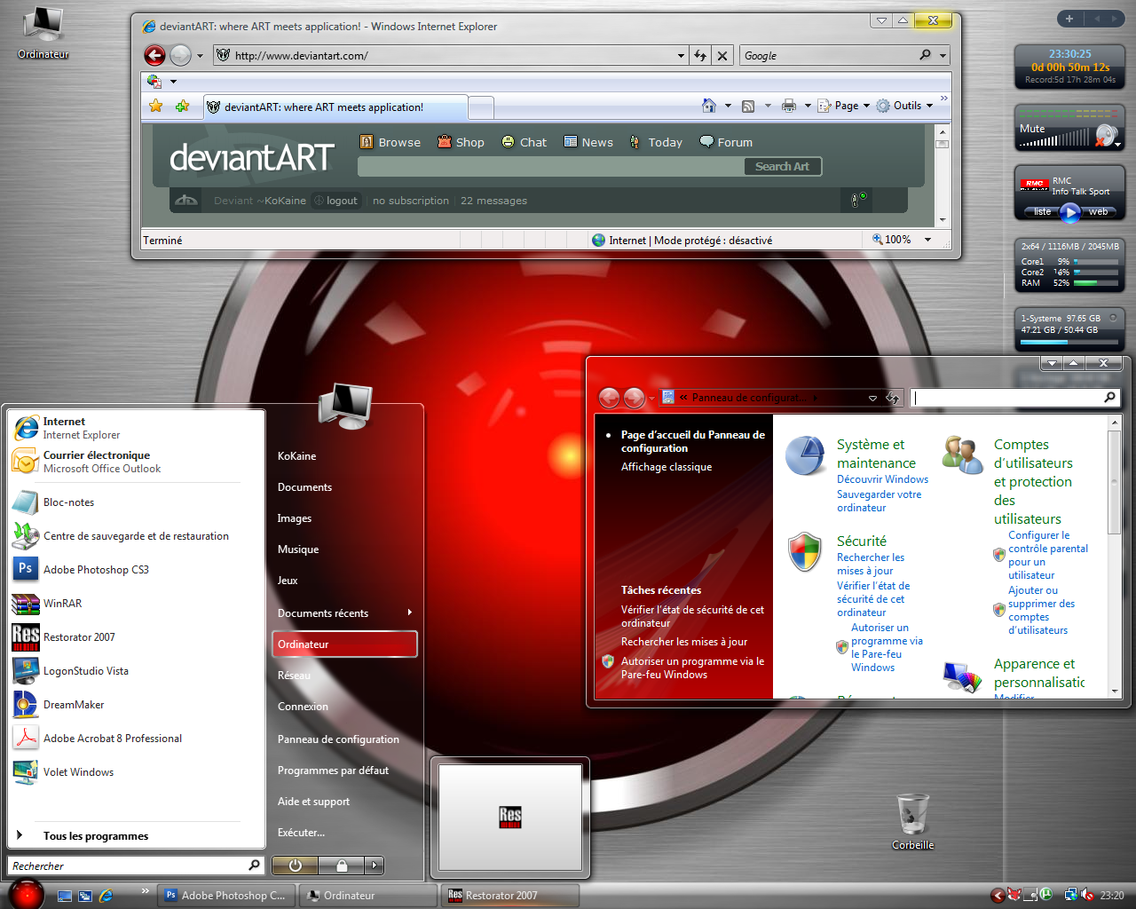Select deviantART tab in Internet Explorer
Image resolution: width=1136 pixels, height=909 pixels.
335,107
